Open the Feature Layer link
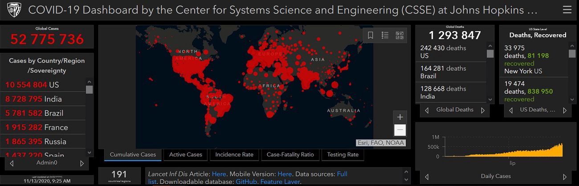 [281, 182]
